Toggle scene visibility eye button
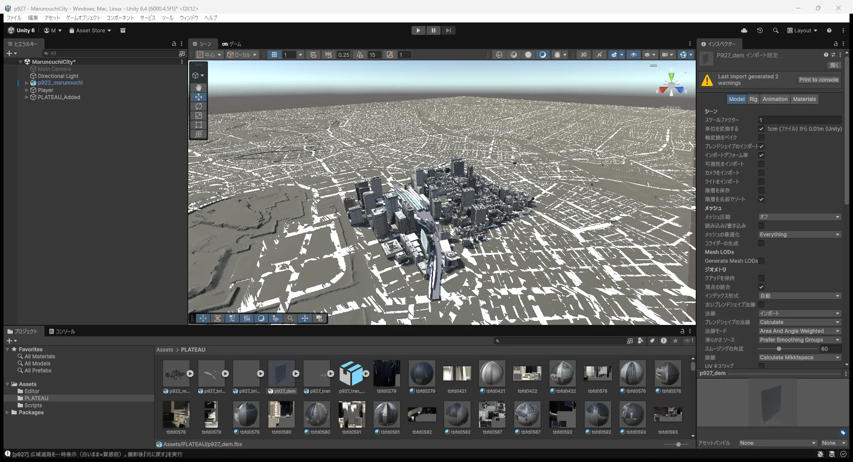The image size is (853, 462). point(634,55)
